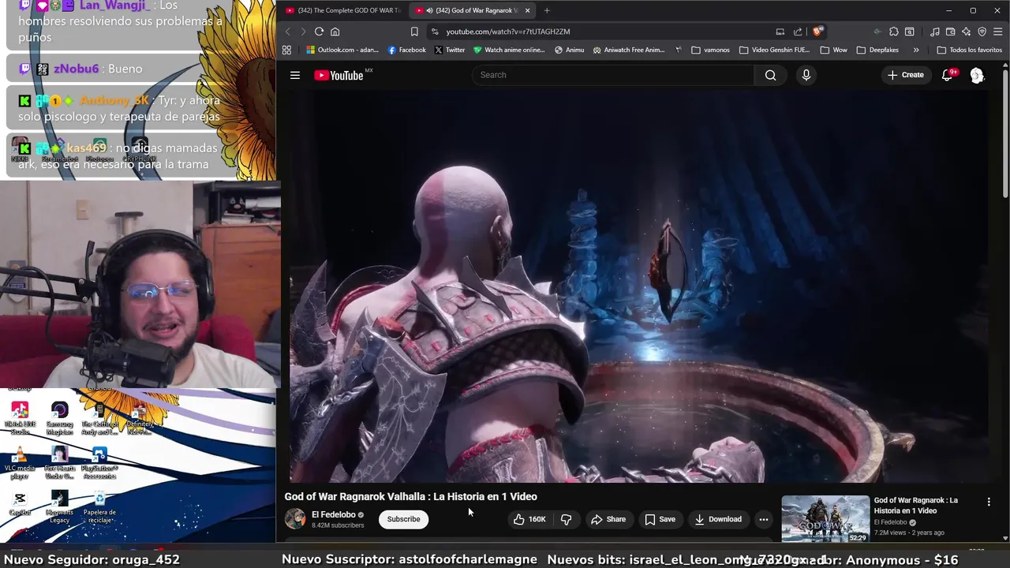Save the video to a playlist
Image resolution: width=1010 pixels, height=568 pixels.
tap(660, 519)
